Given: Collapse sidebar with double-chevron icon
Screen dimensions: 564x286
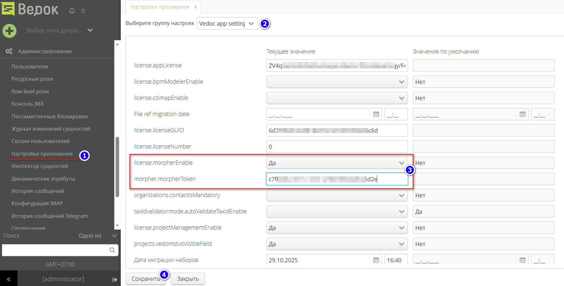Looking at the screenshot, I should tap(9, 279).
